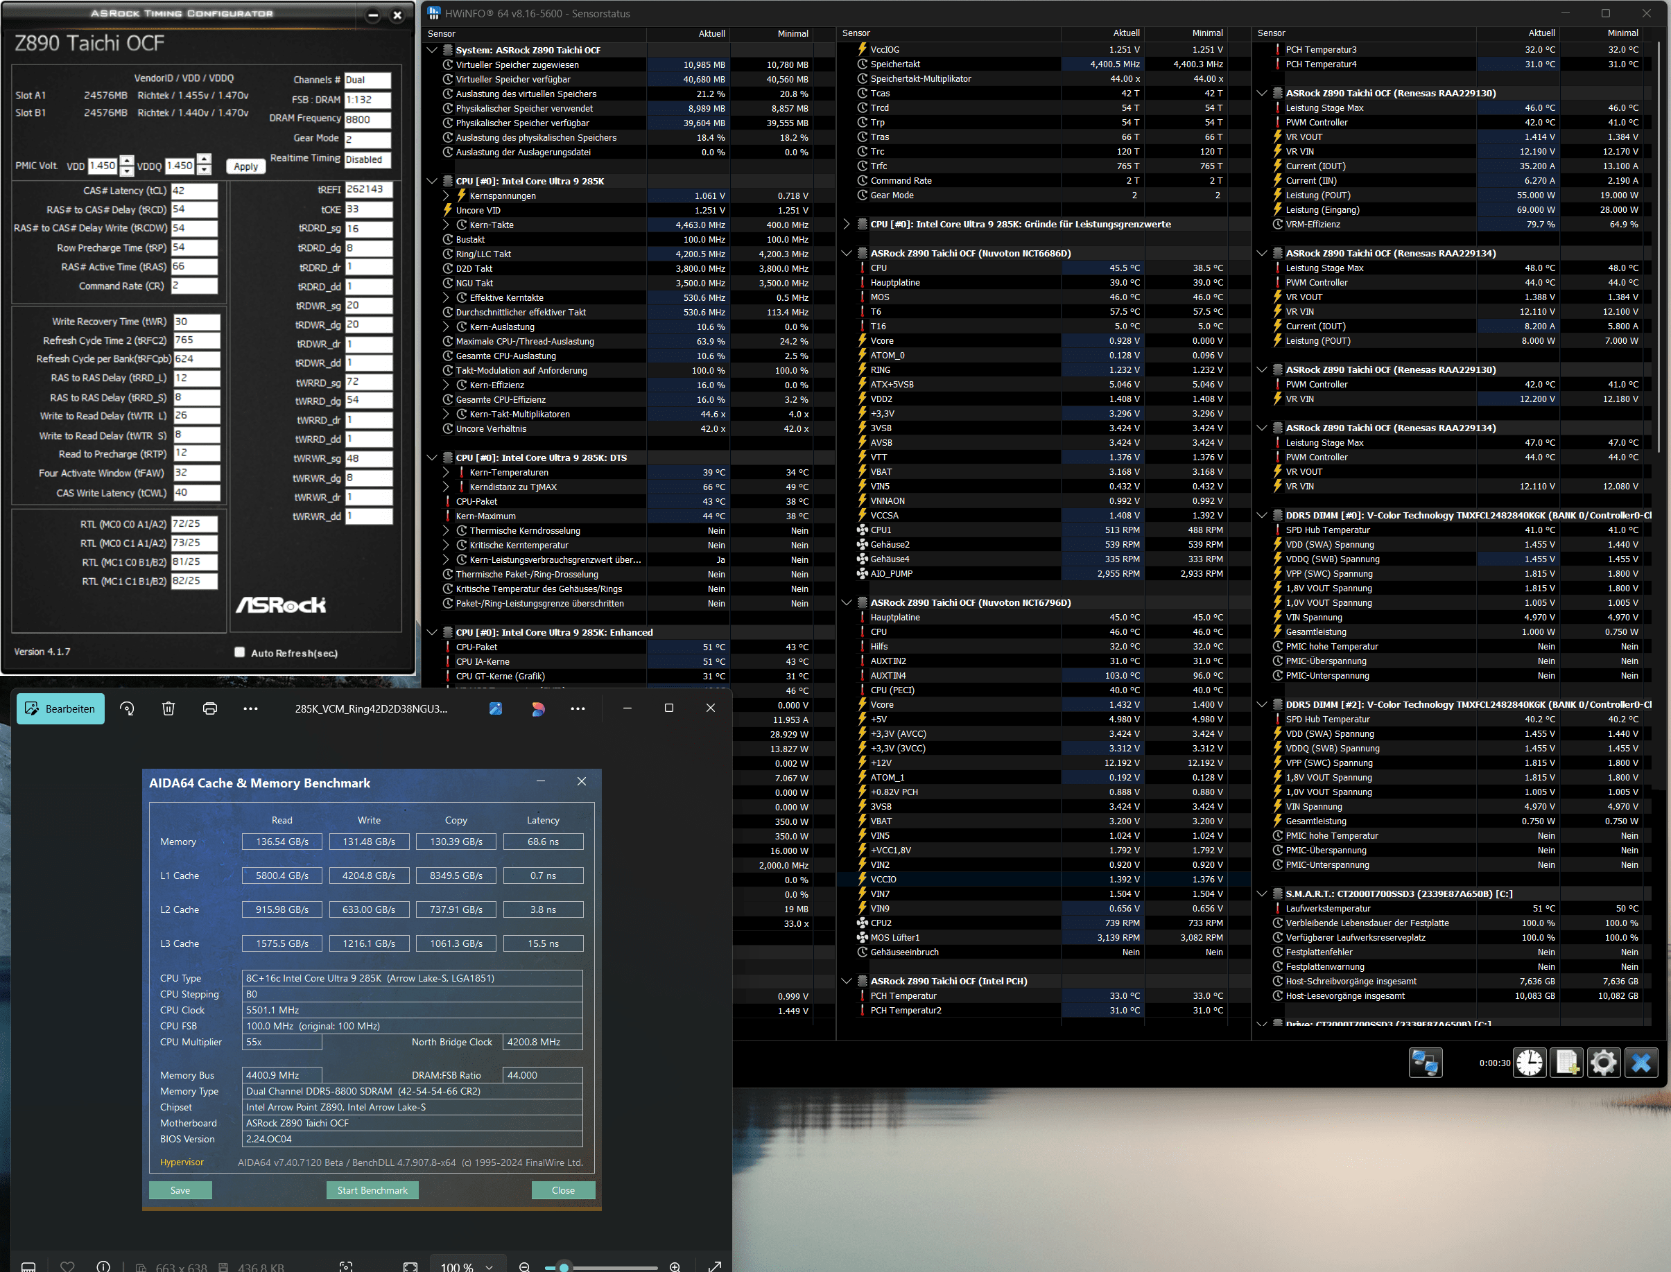Open three-dots menu beside the print icon

[250, 708]
